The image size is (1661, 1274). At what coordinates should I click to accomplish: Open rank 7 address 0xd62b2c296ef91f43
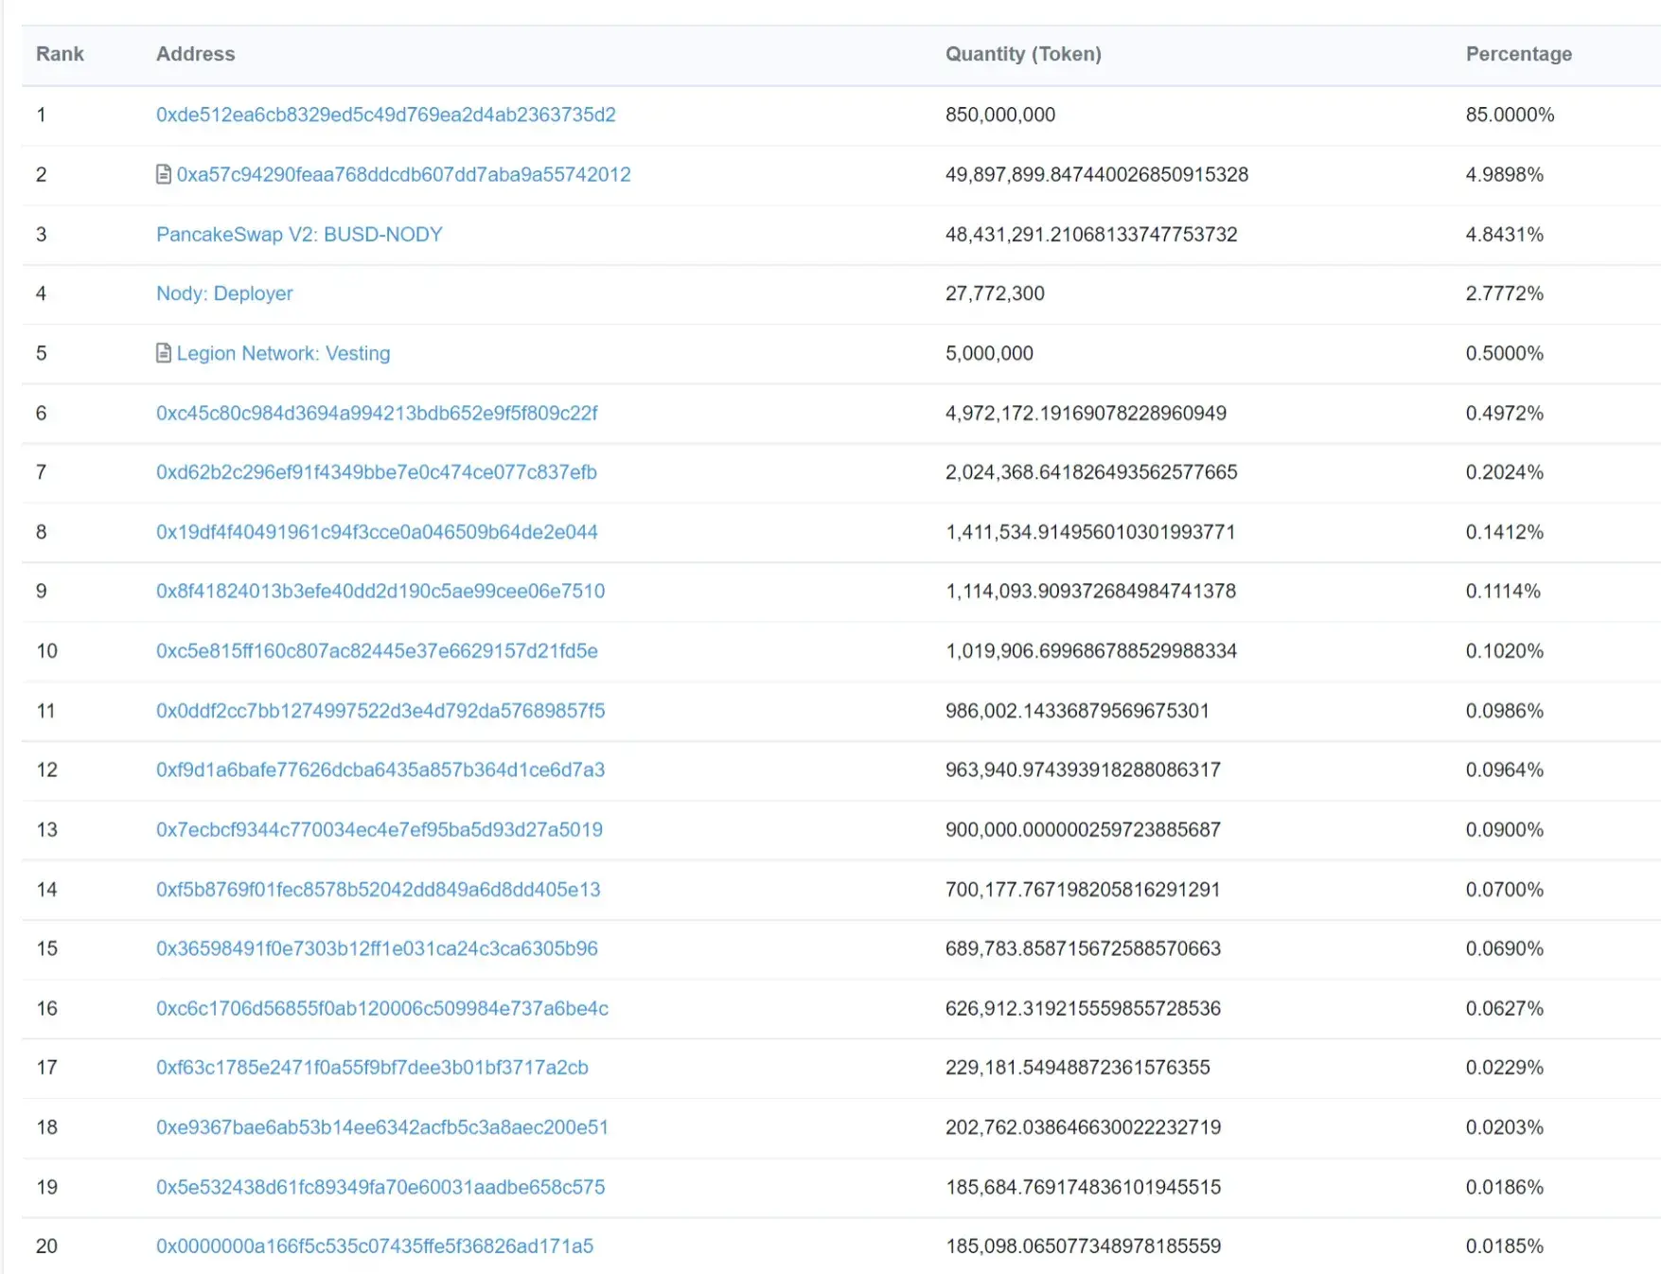pos(377,471)
